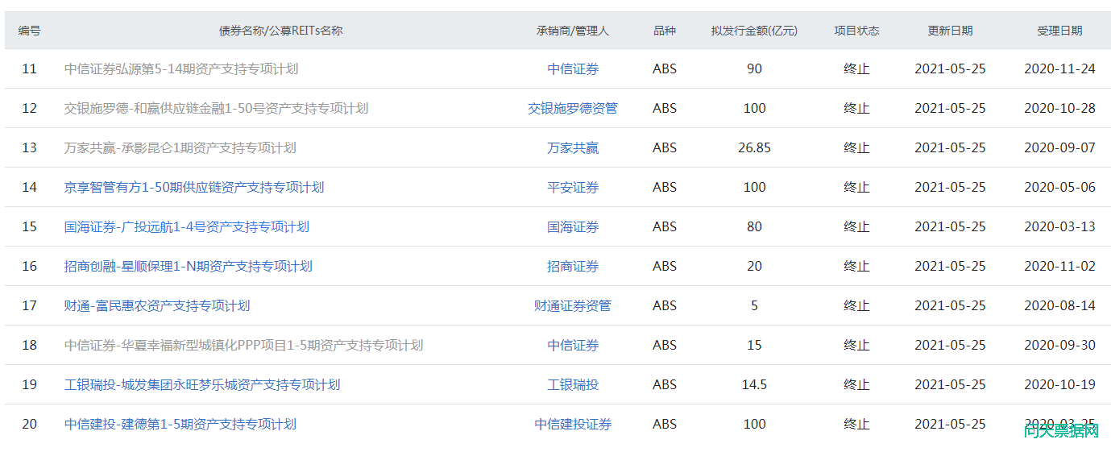Click the 更新日期 column header
The width and height of the screenshot is (1111, 452).
click(950, 31)
